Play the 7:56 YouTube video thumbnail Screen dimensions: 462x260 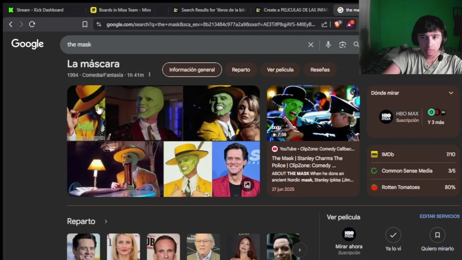click(313, 113)
